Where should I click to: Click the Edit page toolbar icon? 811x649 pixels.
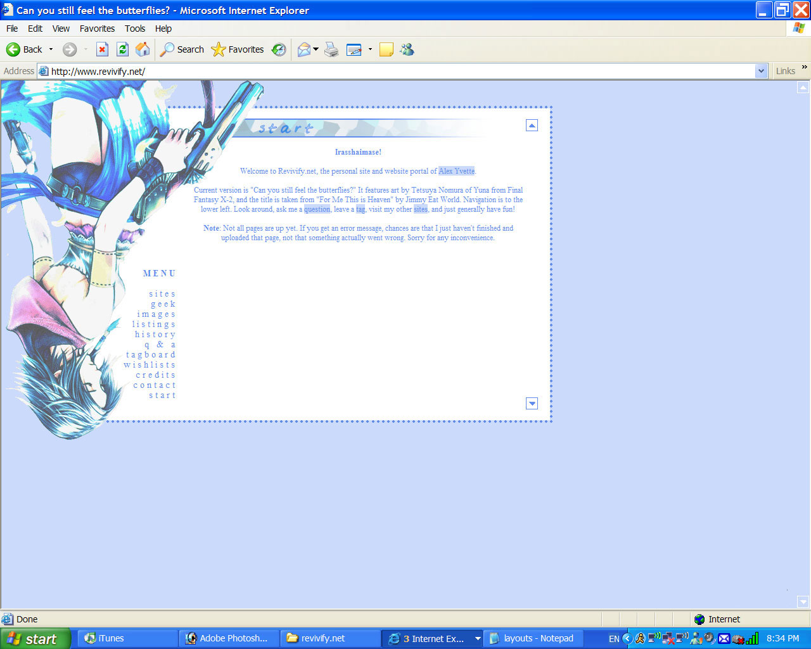pyautogui.click(x=354, y=49)
